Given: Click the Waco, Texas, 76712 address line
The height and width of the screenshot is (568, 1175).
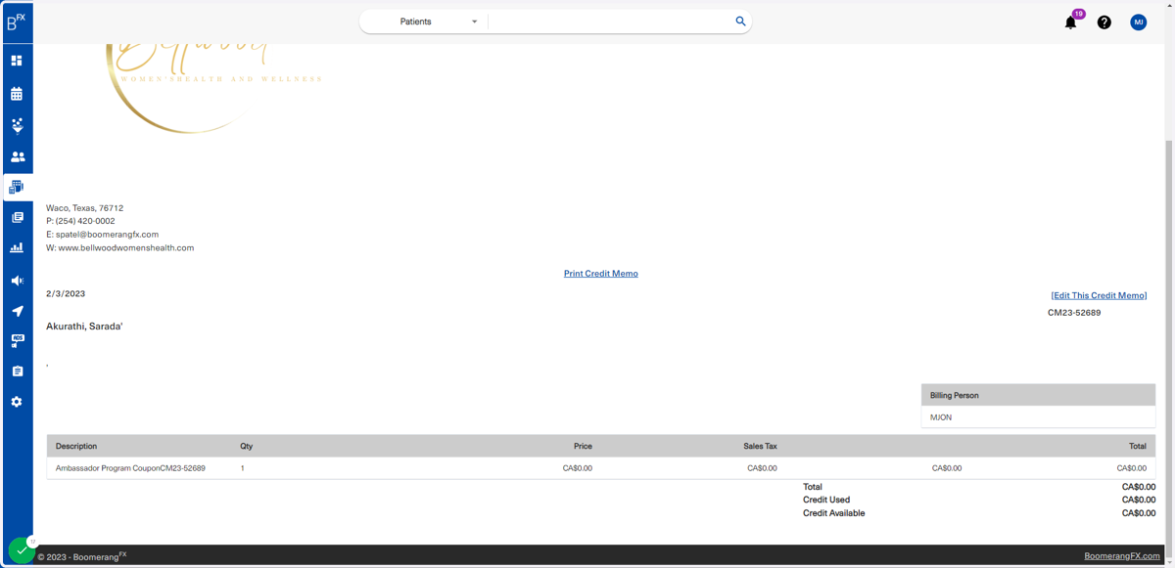Looking at the screenshot, I should [x=85, y=208].
